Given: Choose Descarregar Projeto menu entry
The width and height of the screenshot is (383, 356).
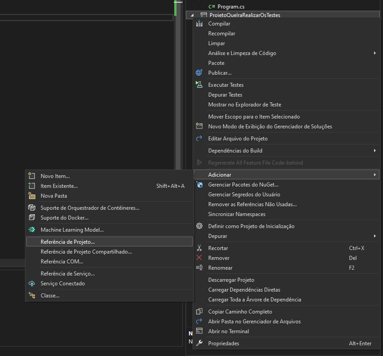Looking at the screenshot, I should 286,280.
